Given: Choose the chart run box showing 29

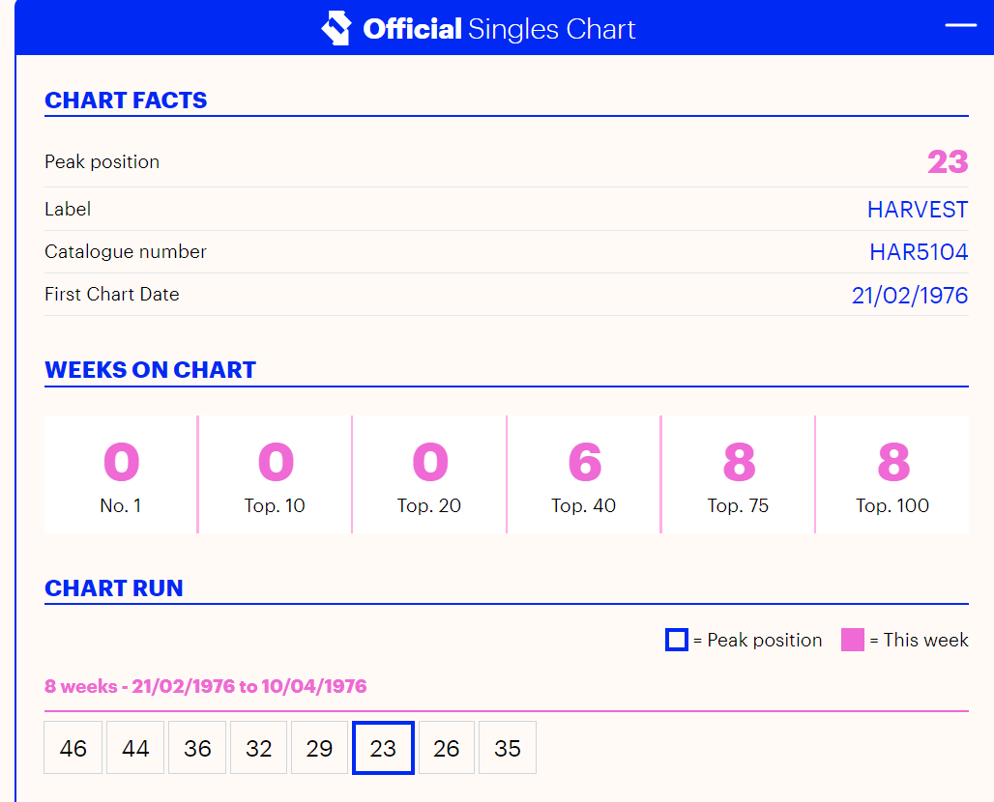Looking at the screenshot, I should [319, 748].
